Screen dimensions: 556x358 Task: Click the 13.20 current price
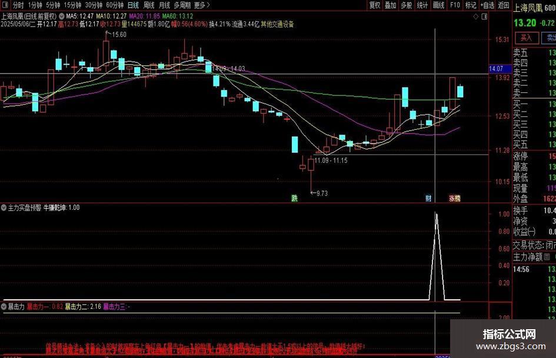pyautogui.click(x=525, y=23)
